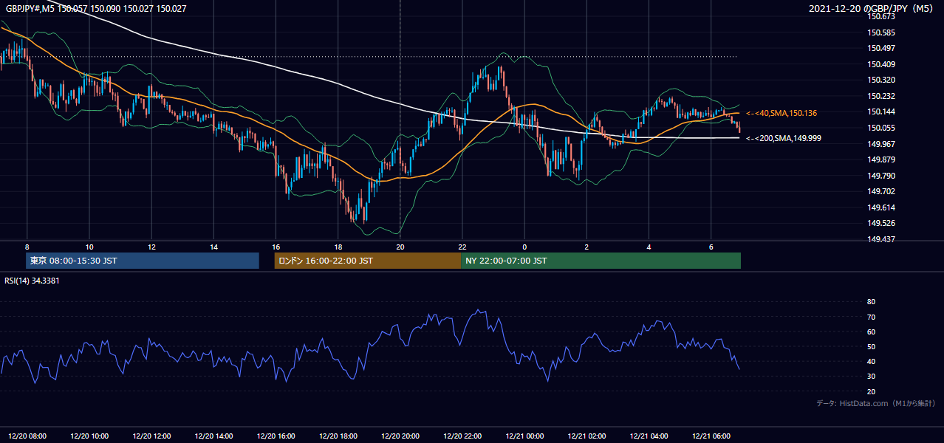This screenshot has width=944, height=443.
Task: Click the 12/21 02:00 date label
Action: tap(586, 436)
